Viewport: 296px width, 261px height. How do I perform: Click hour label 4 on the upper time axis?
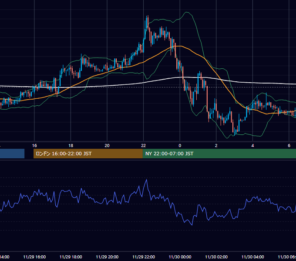[252, 145]
